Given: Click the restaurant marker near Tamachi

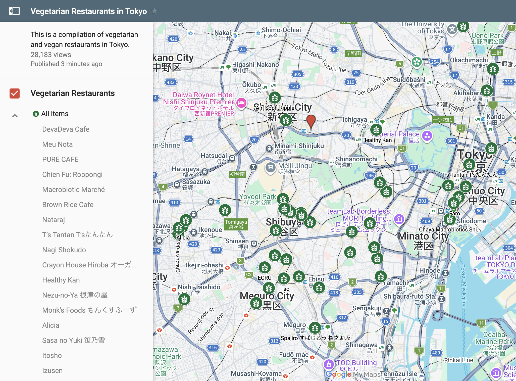Looking at the screenshot, I should click(x=381, y=276).
